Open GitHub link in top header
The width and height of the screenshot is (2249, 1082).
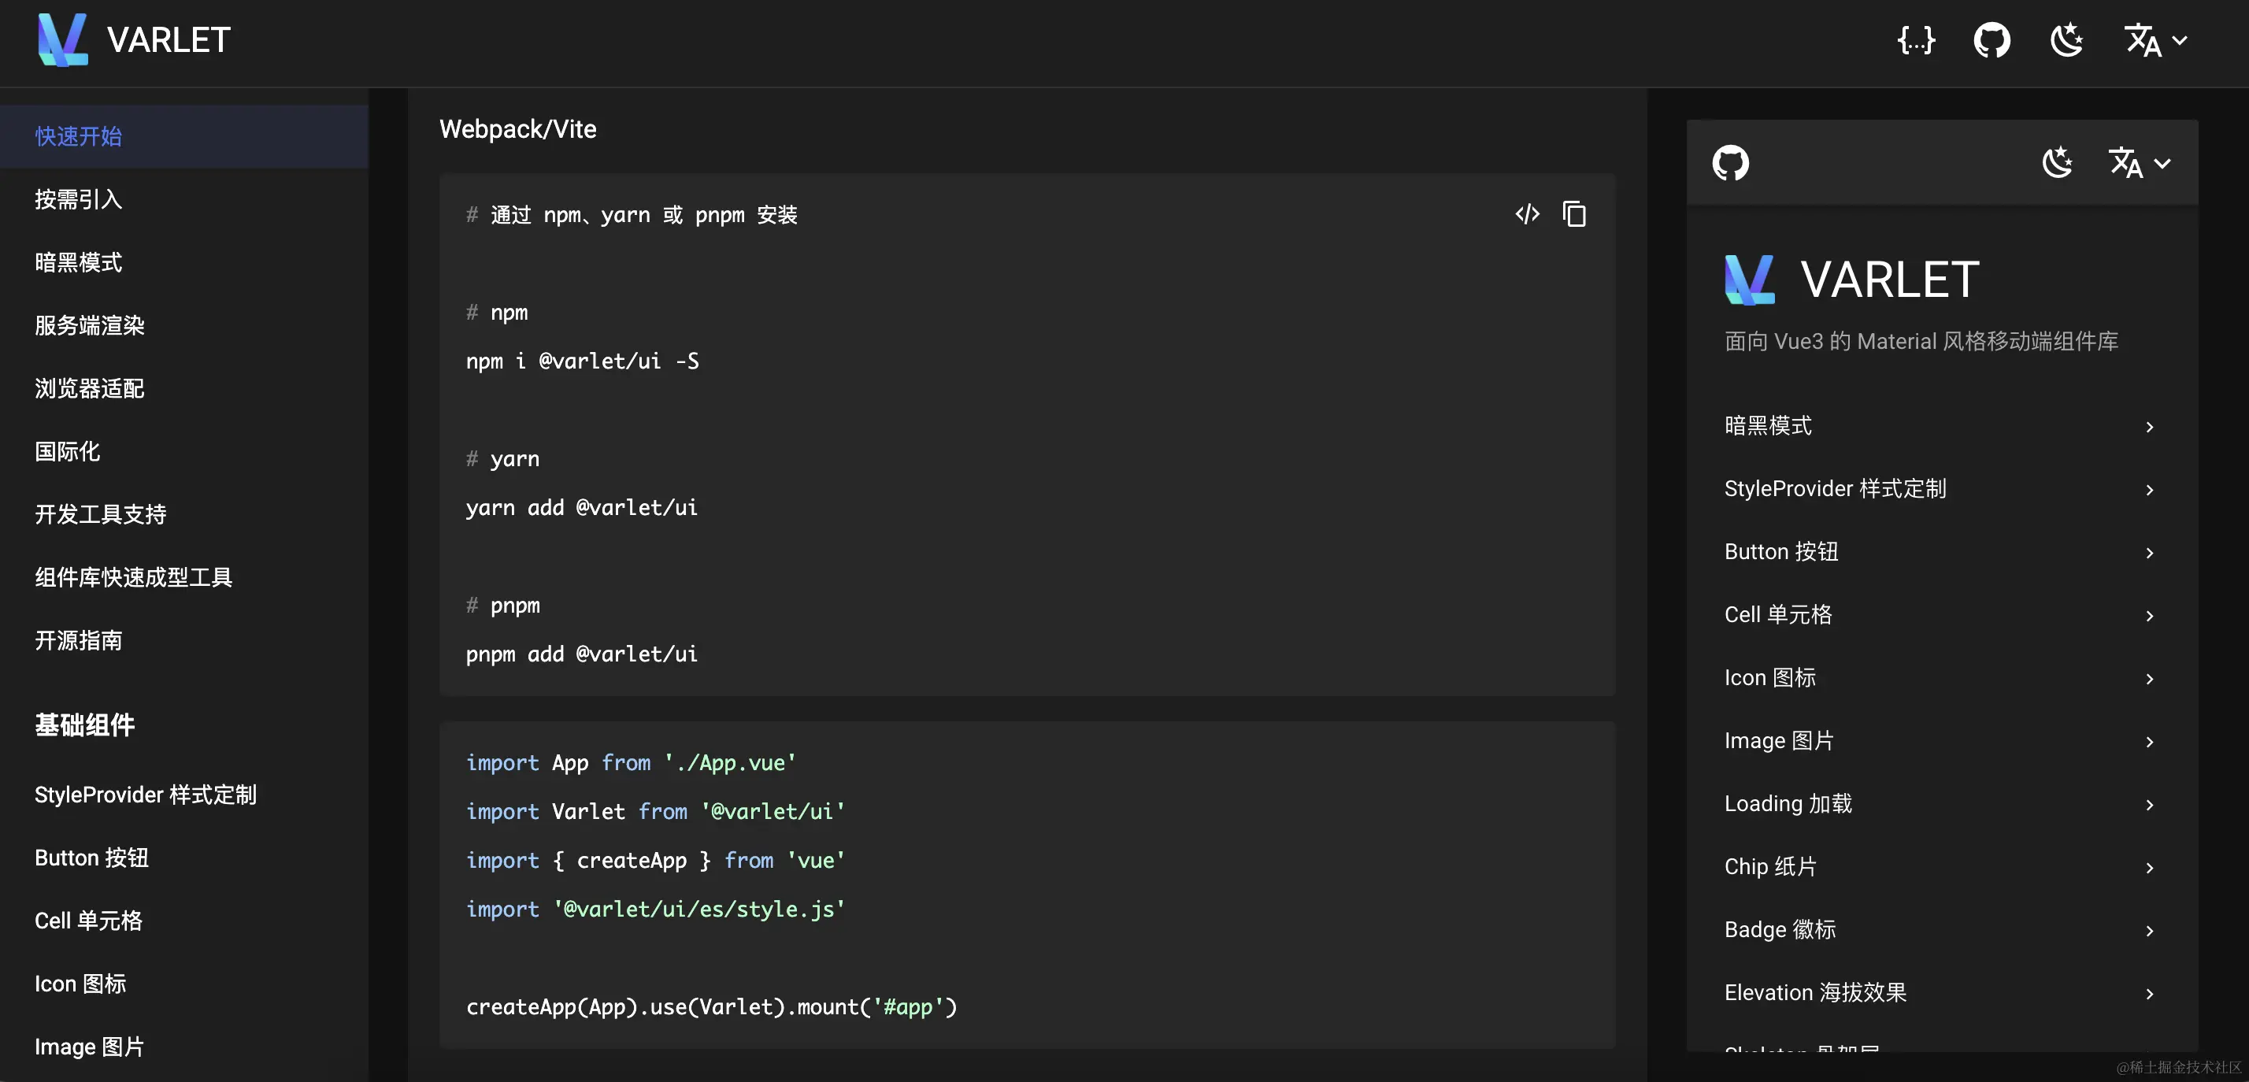point(1991,40)
